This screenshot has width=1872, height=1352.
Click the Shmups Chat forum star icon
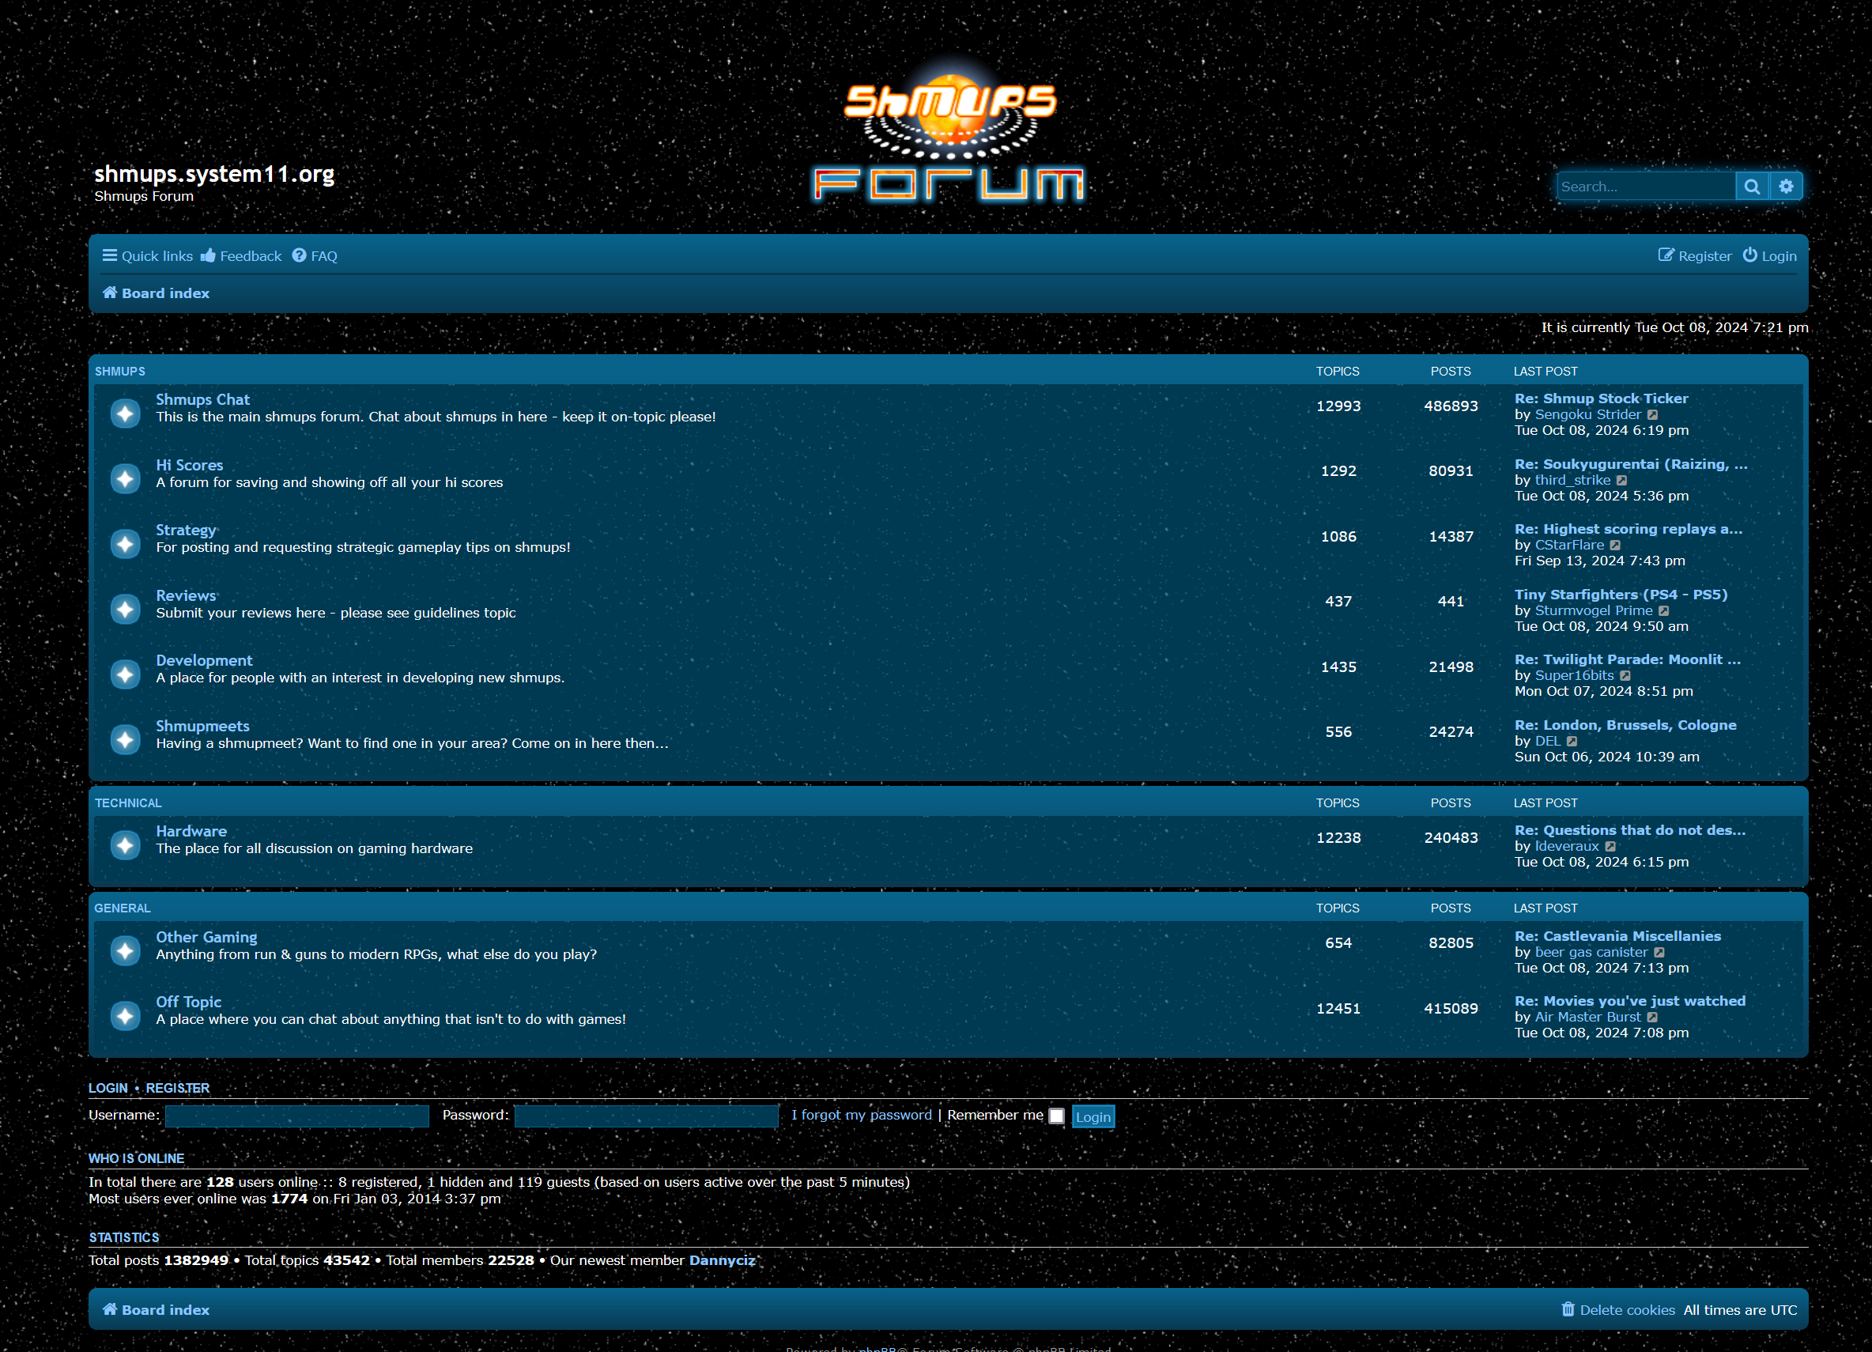(x=126, y=414)
